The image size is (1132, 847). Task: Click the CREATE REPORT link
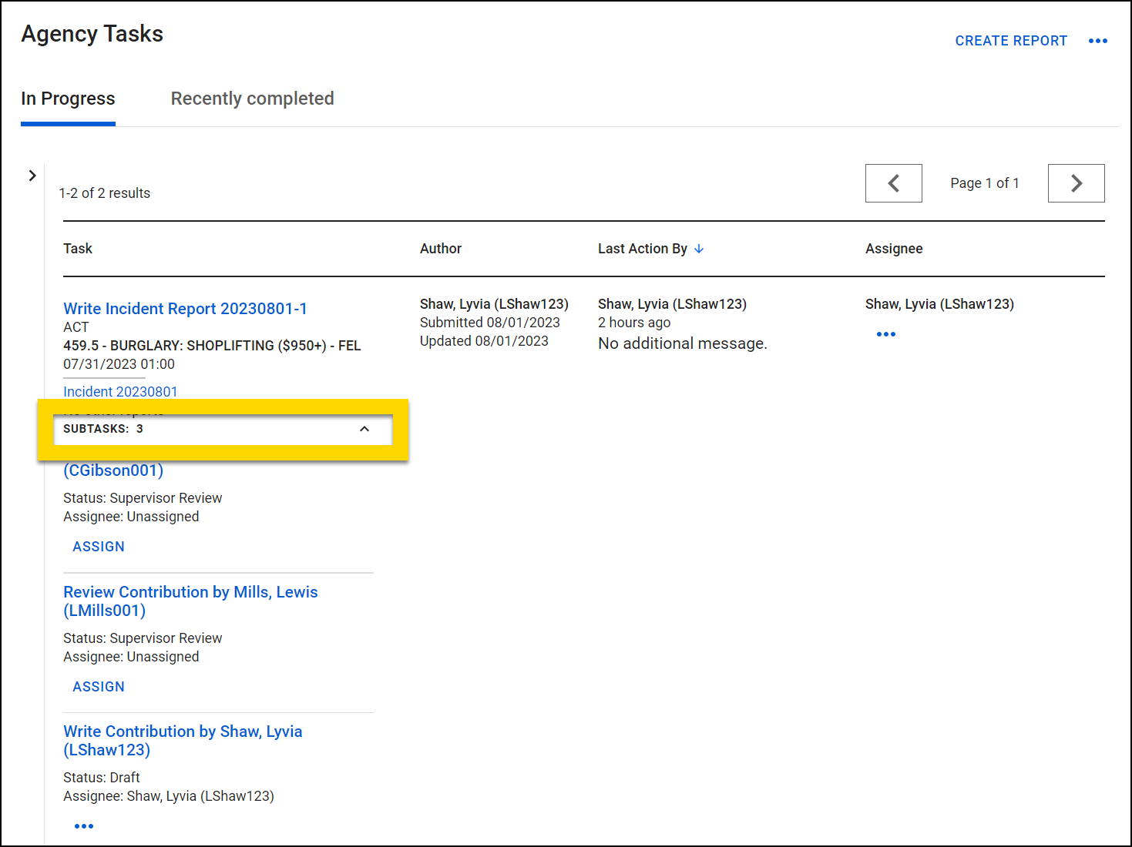(x=1011, y=41)
